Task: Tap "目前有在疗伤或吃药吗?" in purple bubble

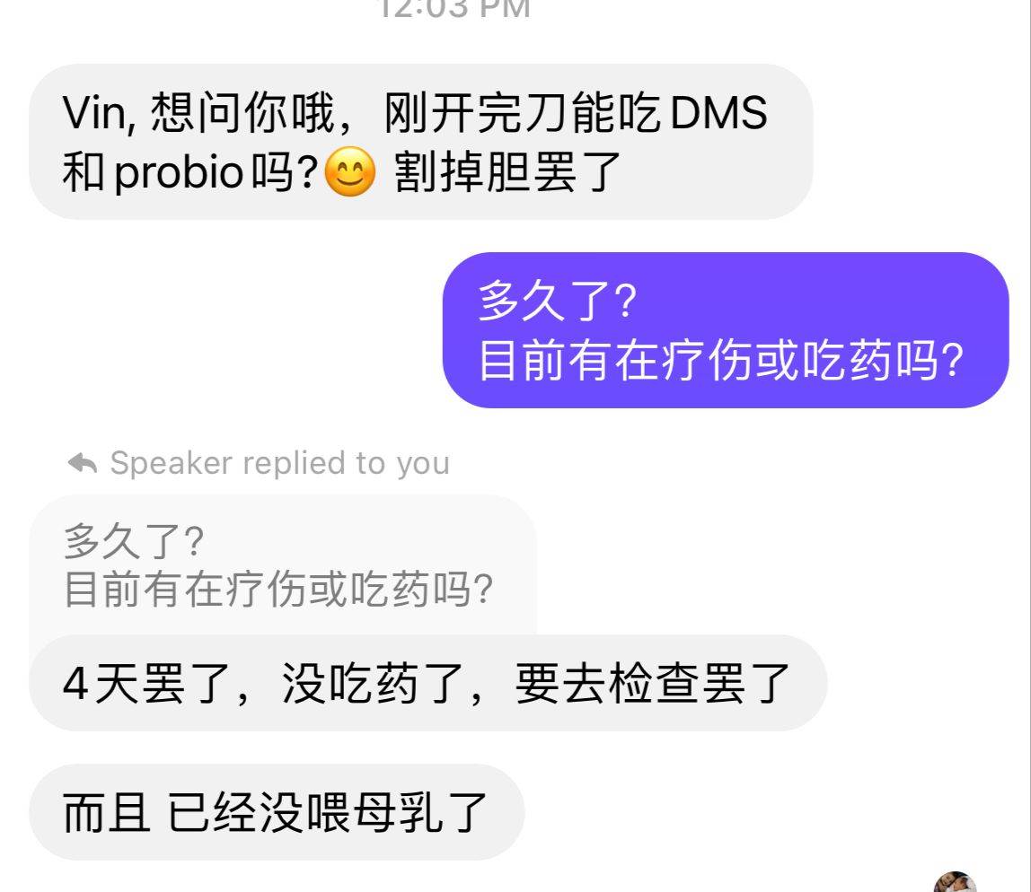Action: 720,360
